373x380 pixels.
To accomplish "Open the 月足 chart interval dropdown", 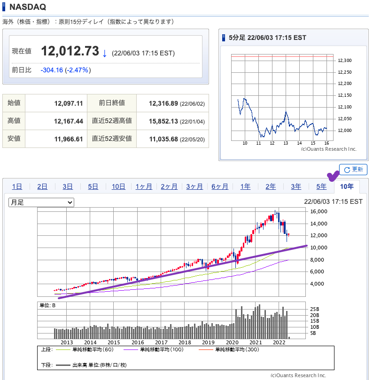I will [x=41, y=202].
